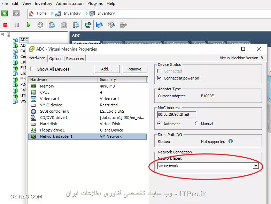Click the Home breadcrumb link
271x204 pixels.
pos(42,13)
